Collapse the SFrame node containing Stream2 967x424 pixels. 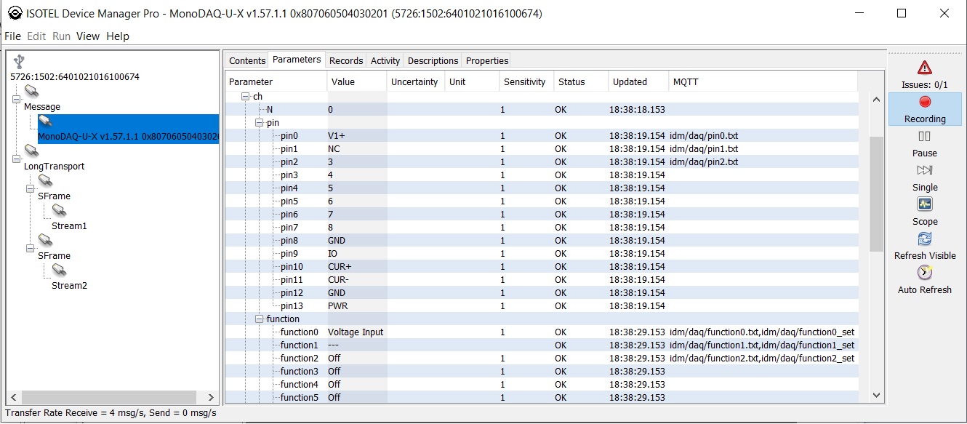pyautogui.click(x=31, y=249)
